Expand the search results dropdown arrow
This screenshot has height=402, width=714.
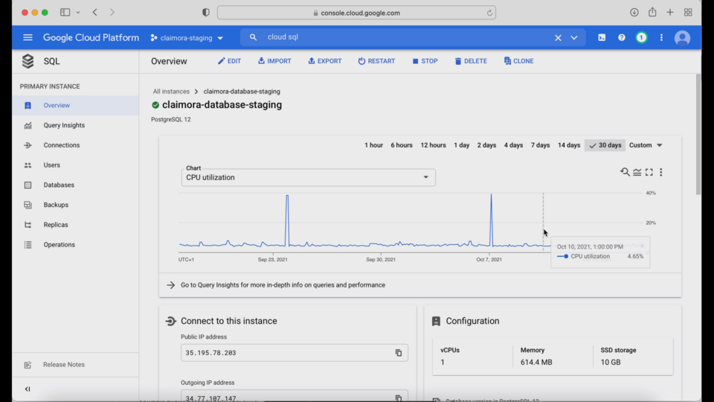point(573,38)
